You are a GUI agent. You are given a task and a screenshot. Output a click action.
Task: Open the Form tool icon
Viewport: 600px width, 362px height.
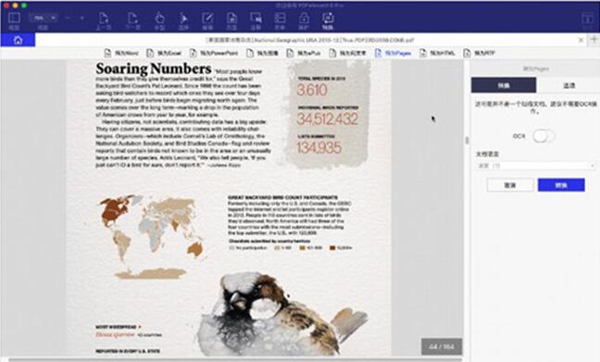point(280,20)
